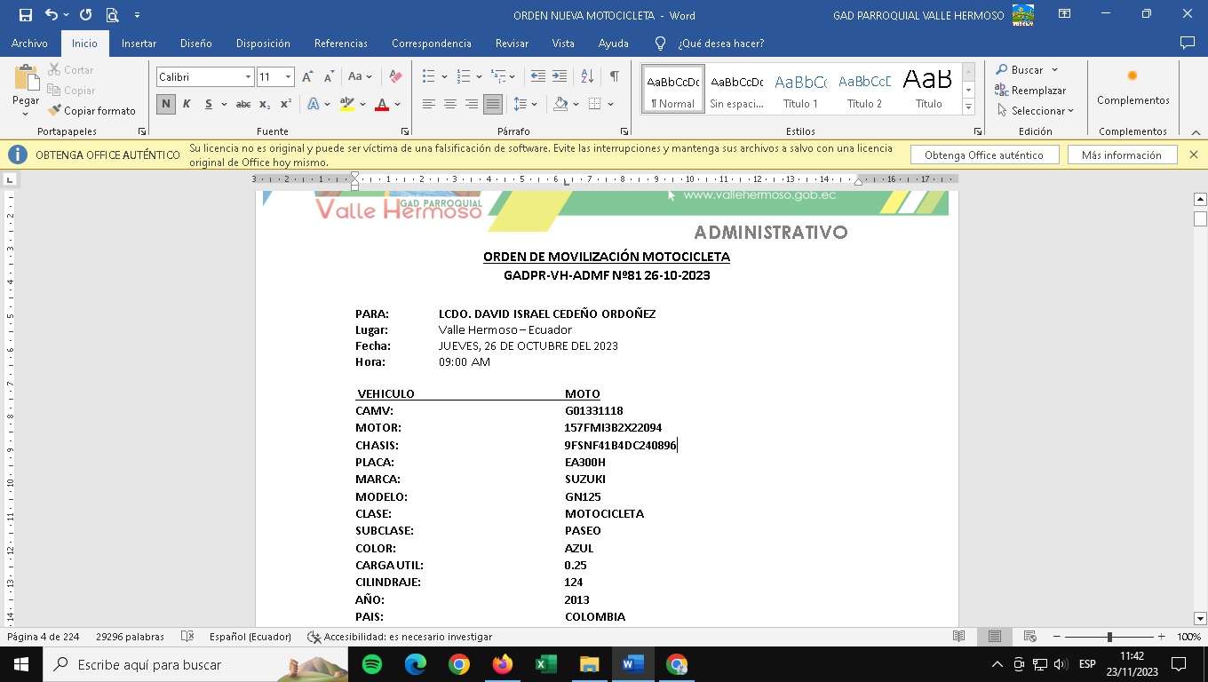Toggle show paragraph marks (¶)

(x=614, y=77)
